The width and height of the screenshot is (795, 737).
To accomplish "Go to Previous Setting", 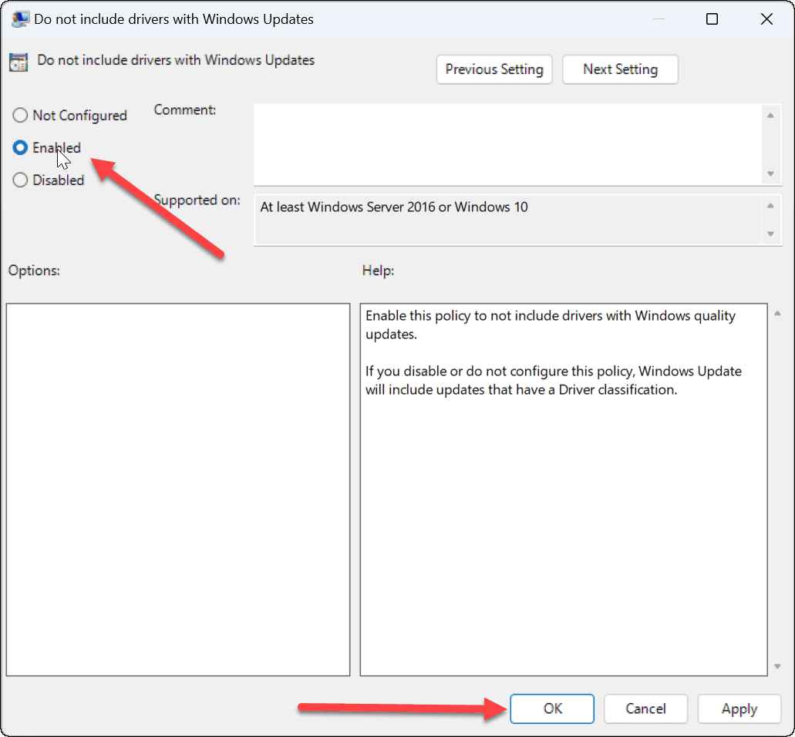I will coord(494,69).
